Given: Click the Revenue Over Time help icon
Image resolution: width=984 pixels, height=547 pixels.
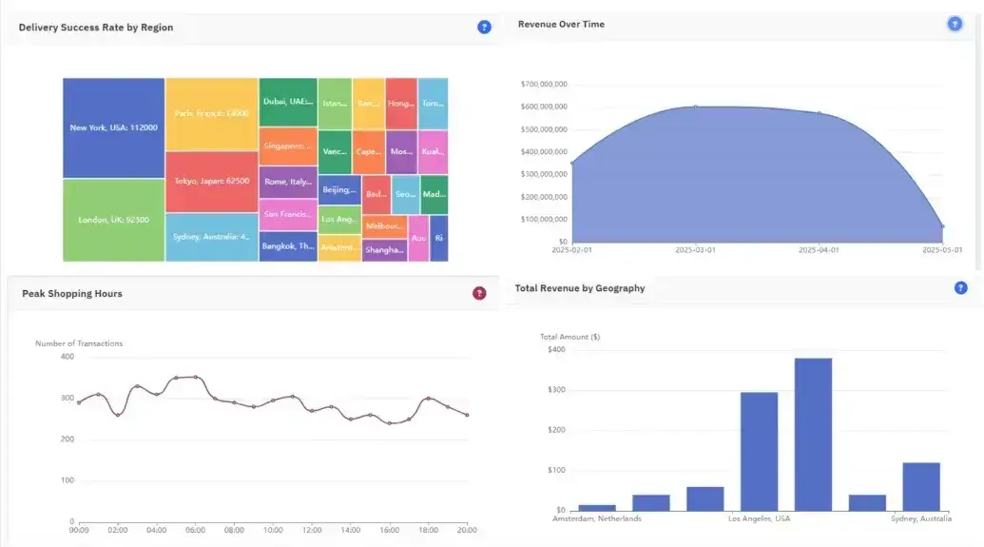Looking at the screenshot, I should click(x=955, y=24).
